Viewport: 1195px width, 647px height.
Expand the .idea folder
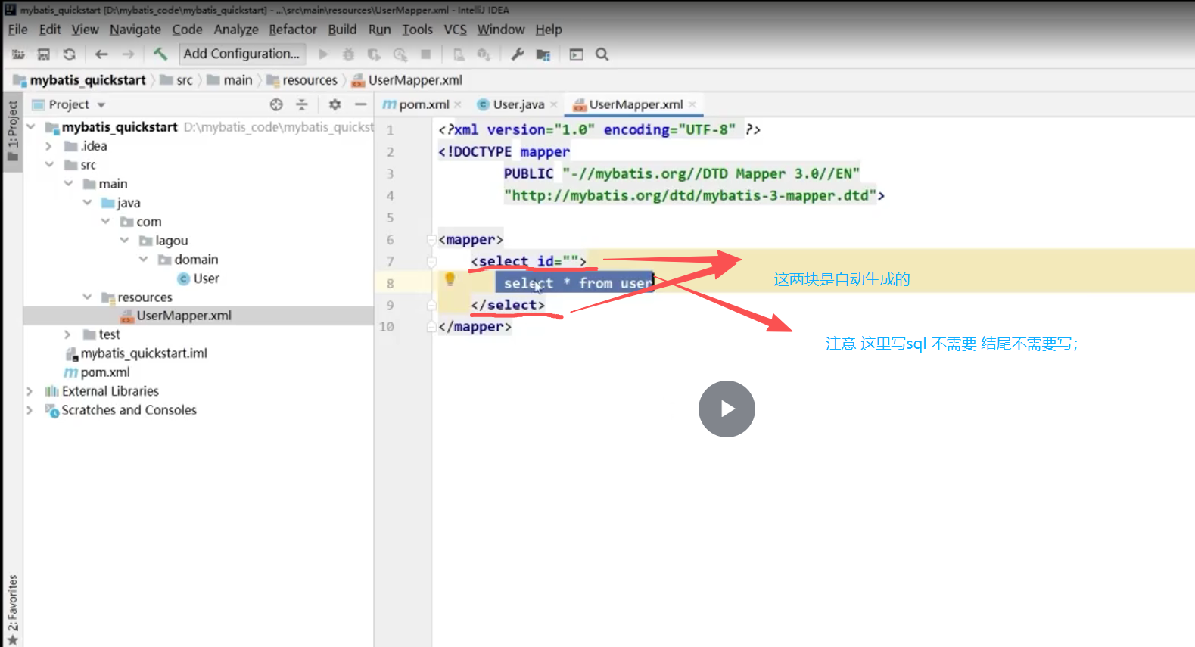49,146
